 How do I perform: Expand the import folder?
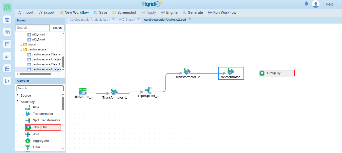click(21, 45)
